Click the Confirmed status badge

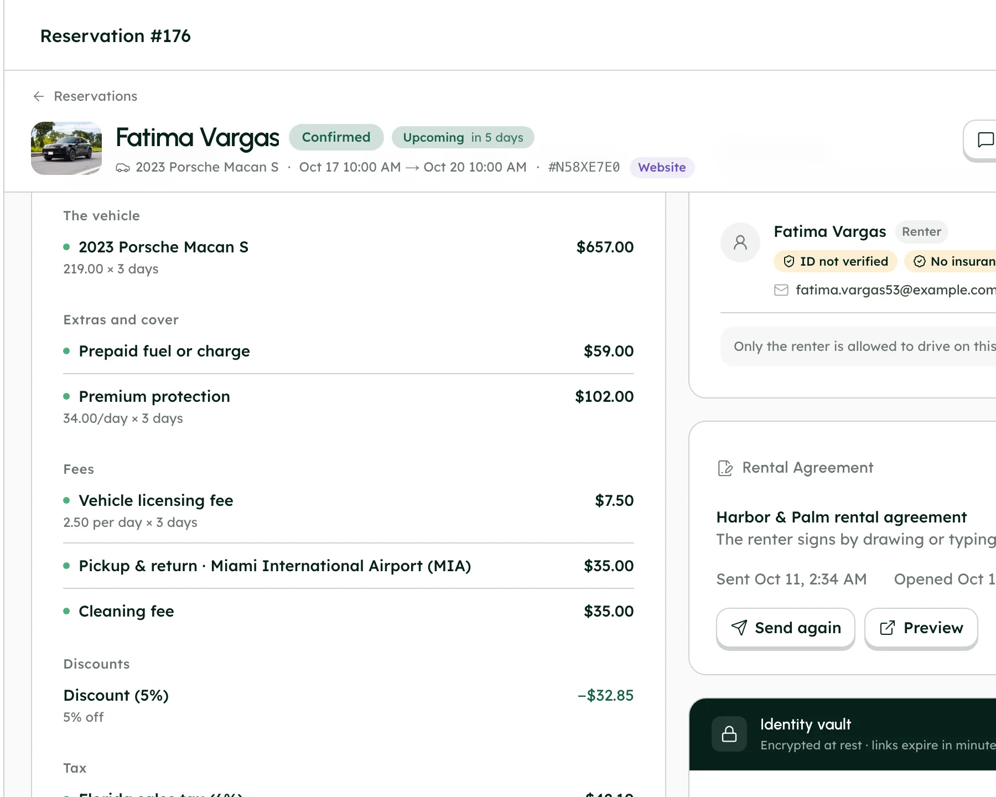tap(336, 137)
